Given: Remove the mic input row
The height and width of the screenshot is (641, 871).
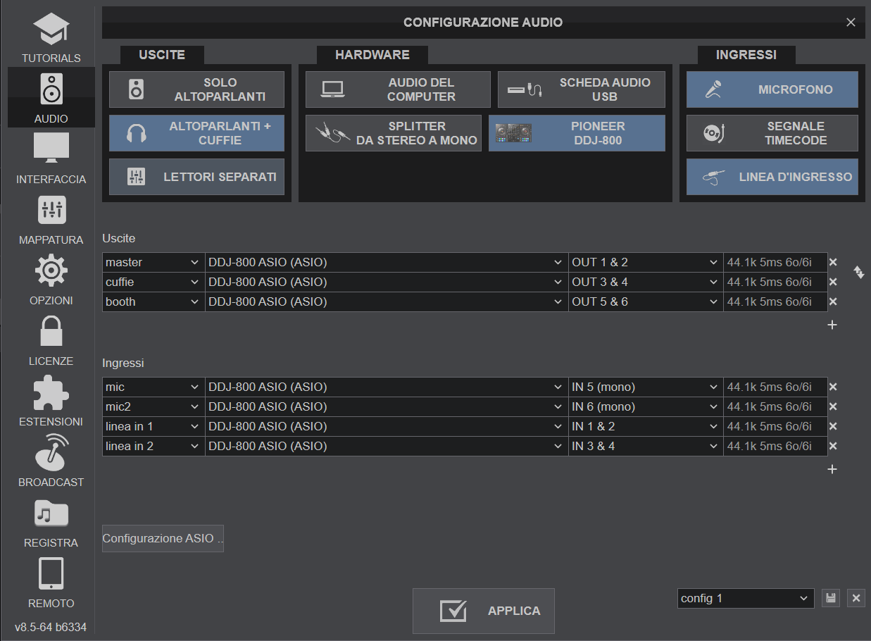Looking at the screenshot, I should (833, 387).
